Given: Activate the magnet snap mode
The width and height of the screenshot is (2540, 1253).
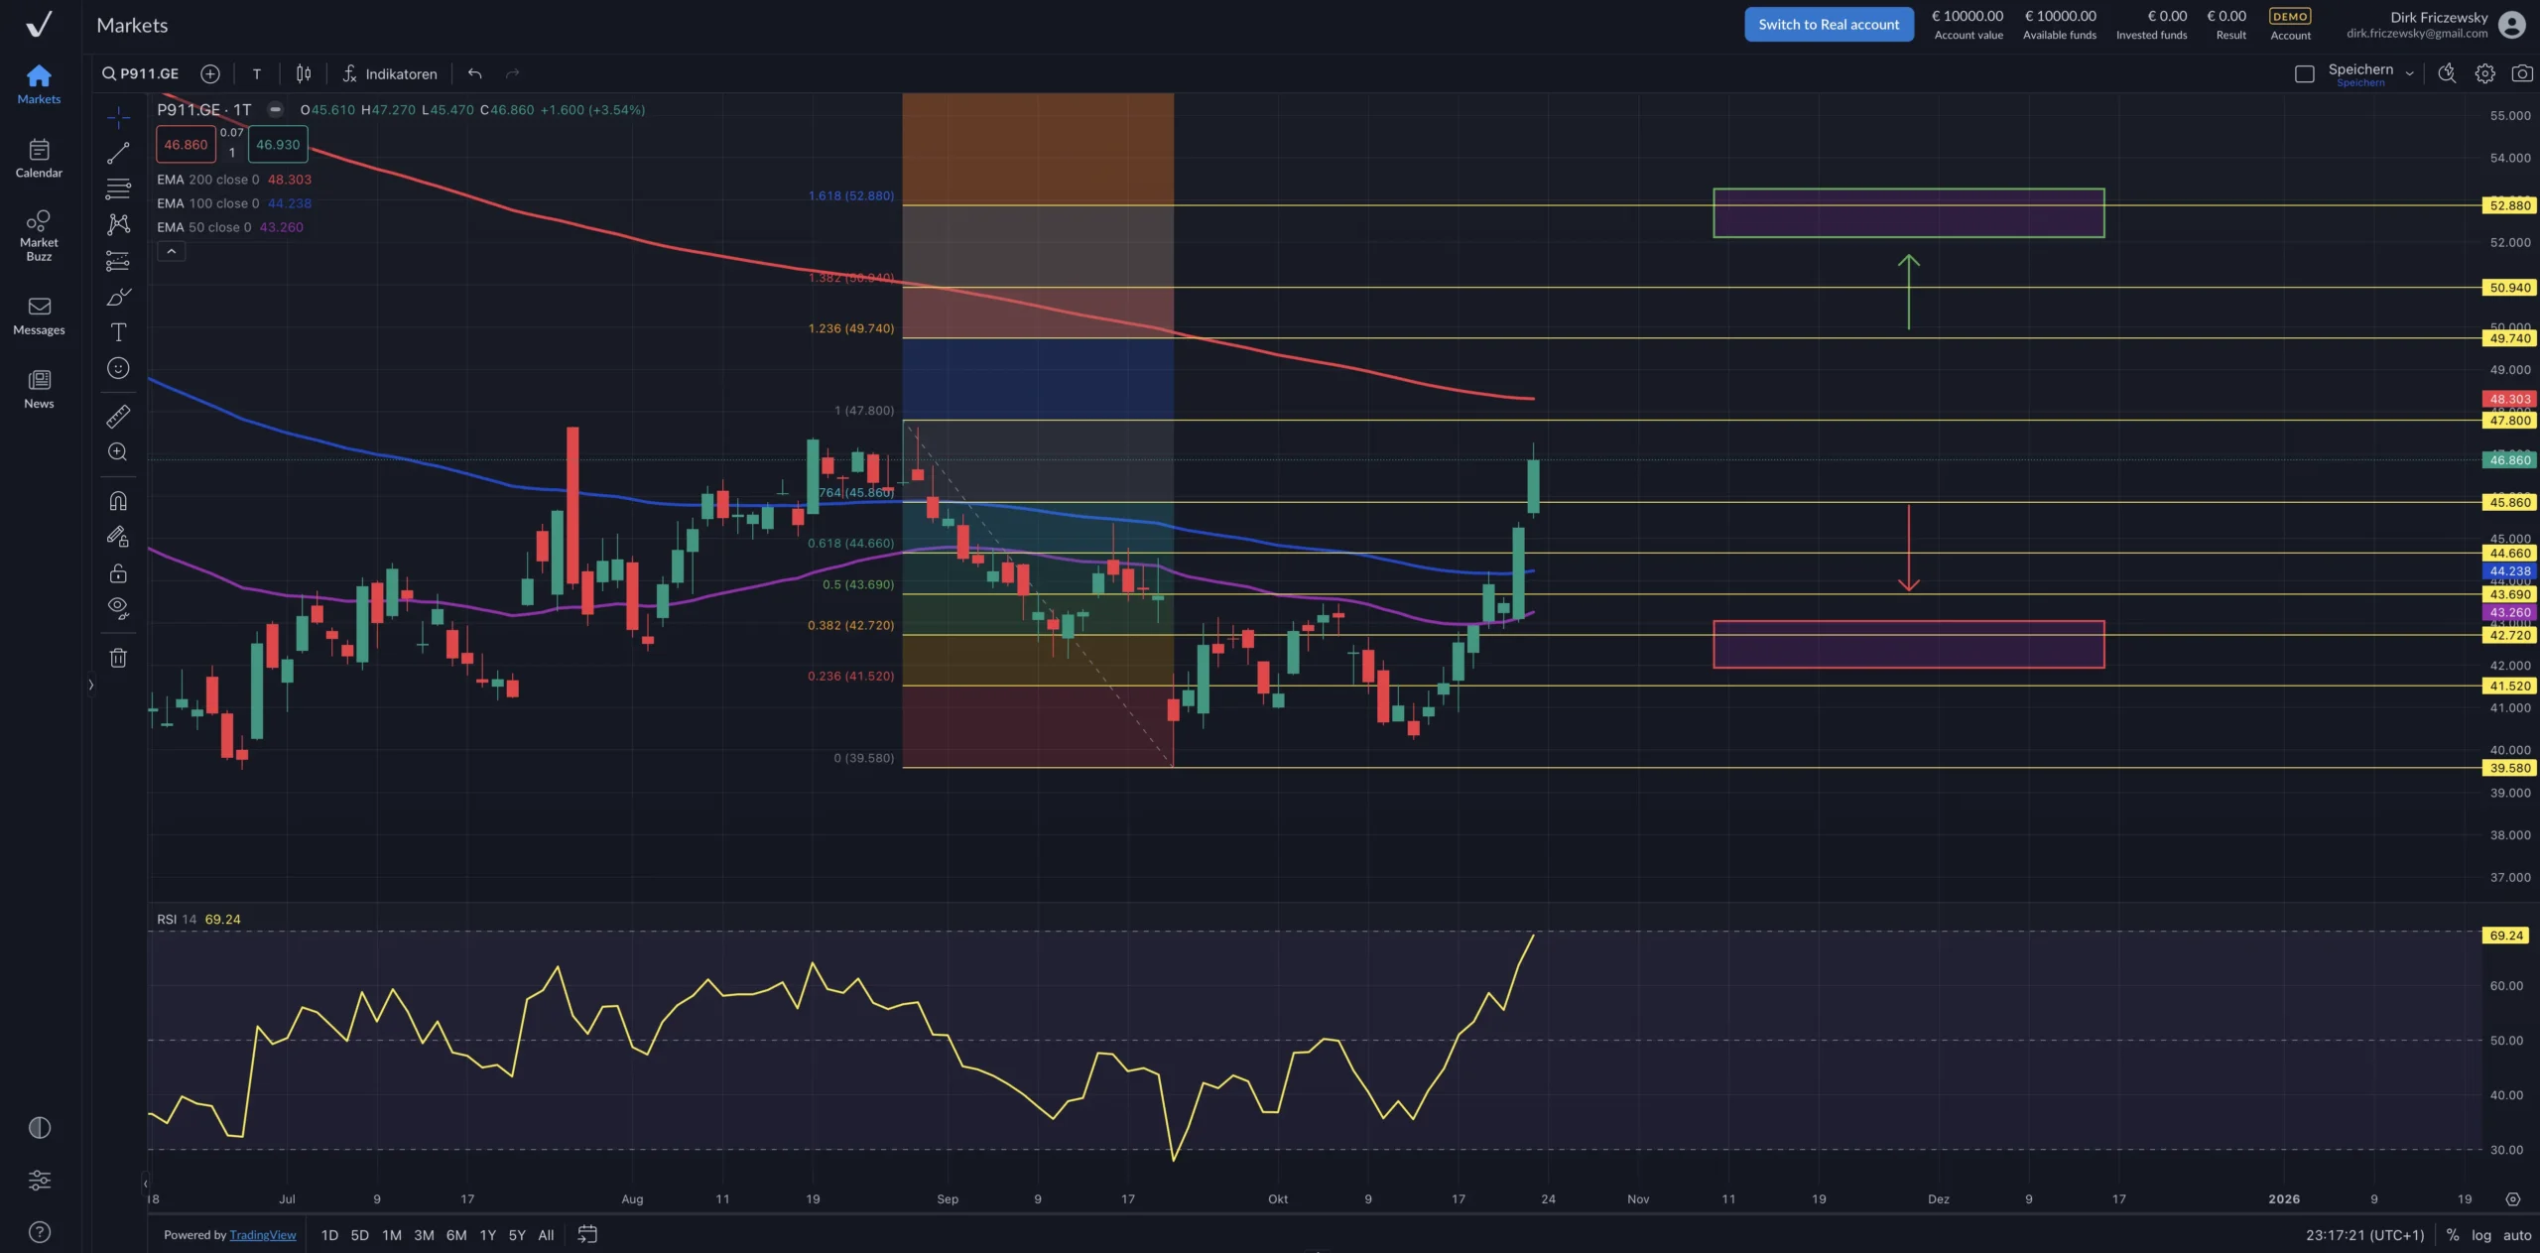Looking at the screenshot, I should coord(118,501).
